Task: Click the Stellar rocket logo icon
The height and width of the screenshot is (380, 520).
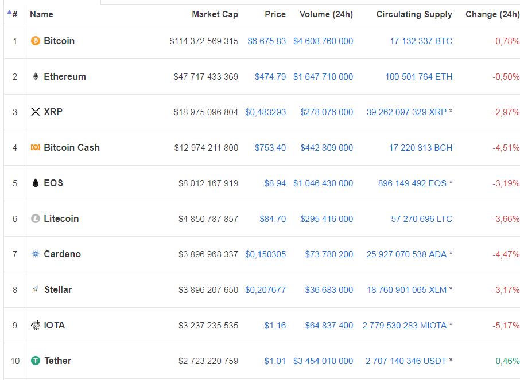Action: click(x=36, y=289)
